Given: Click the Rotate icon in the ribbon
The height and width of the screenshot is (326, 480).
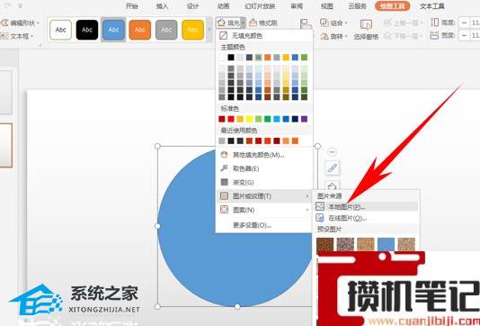Looking at the screenshot, I should pyautogui.click(x=324, y=37).
